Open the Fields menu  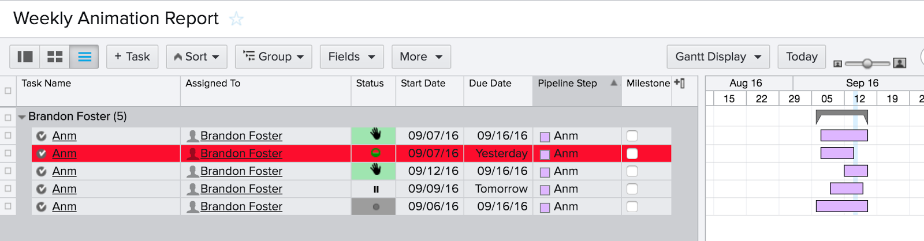coord(351,57)
